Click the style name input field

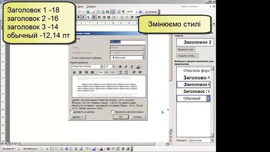pyautogui.click(x=127, y=42)
